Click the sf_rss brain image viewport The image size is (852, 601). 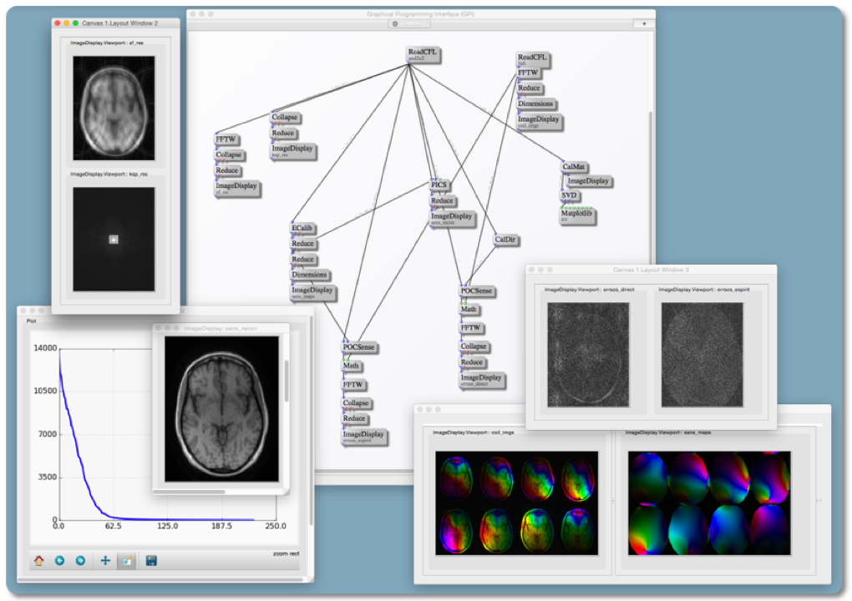(113, 109)
